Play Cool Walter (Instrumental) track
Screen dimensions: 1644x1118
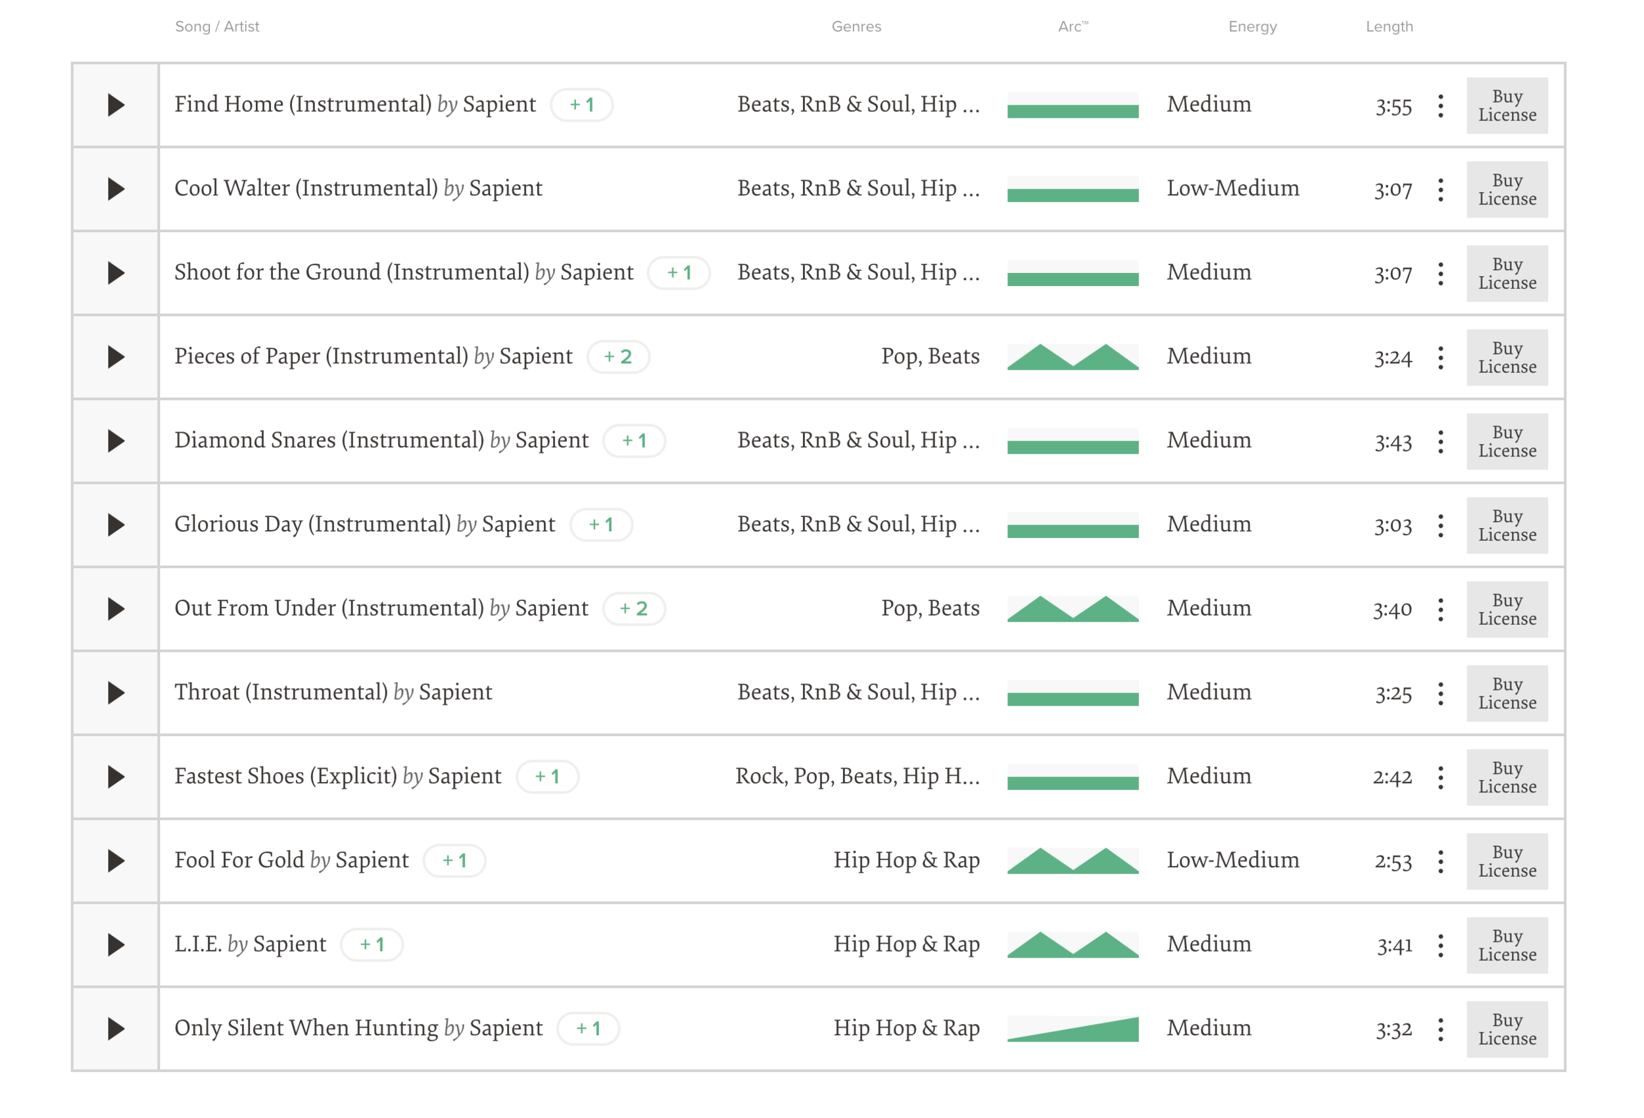click(x=115, y=189)
